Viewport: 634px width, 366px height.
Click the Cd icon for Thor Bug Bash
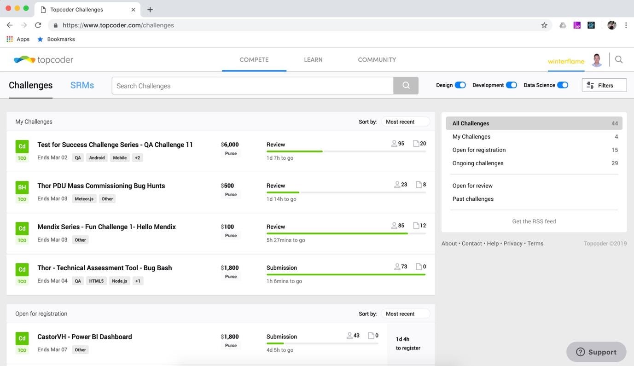[22, 269]
